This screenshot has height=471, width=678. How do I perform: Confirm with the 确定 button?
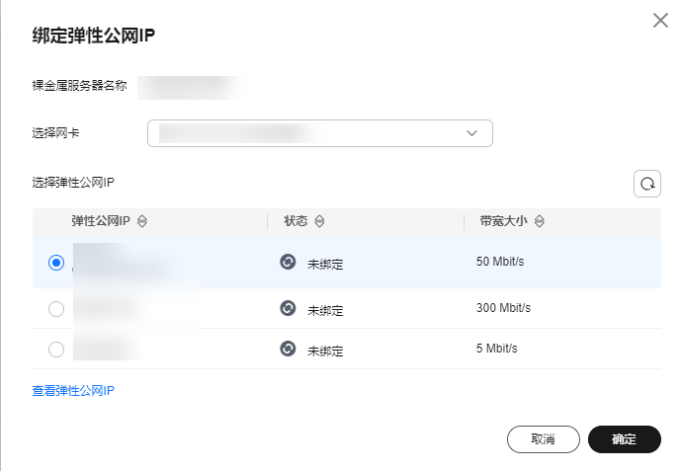pyautogui.click(x=624, y=439)
